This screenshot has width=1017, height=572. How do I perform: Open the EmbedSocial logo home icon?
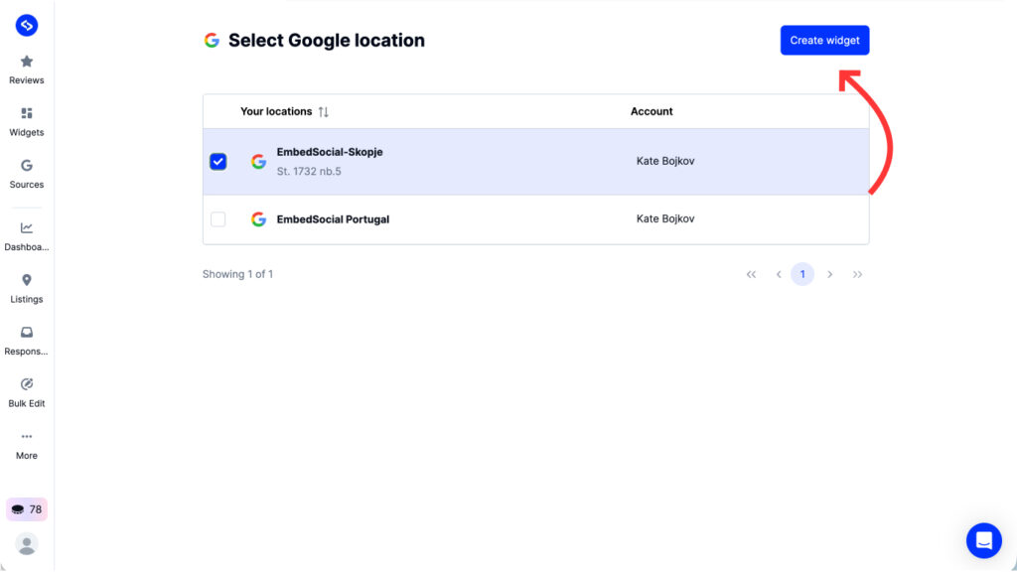click(x=27, y=25)
